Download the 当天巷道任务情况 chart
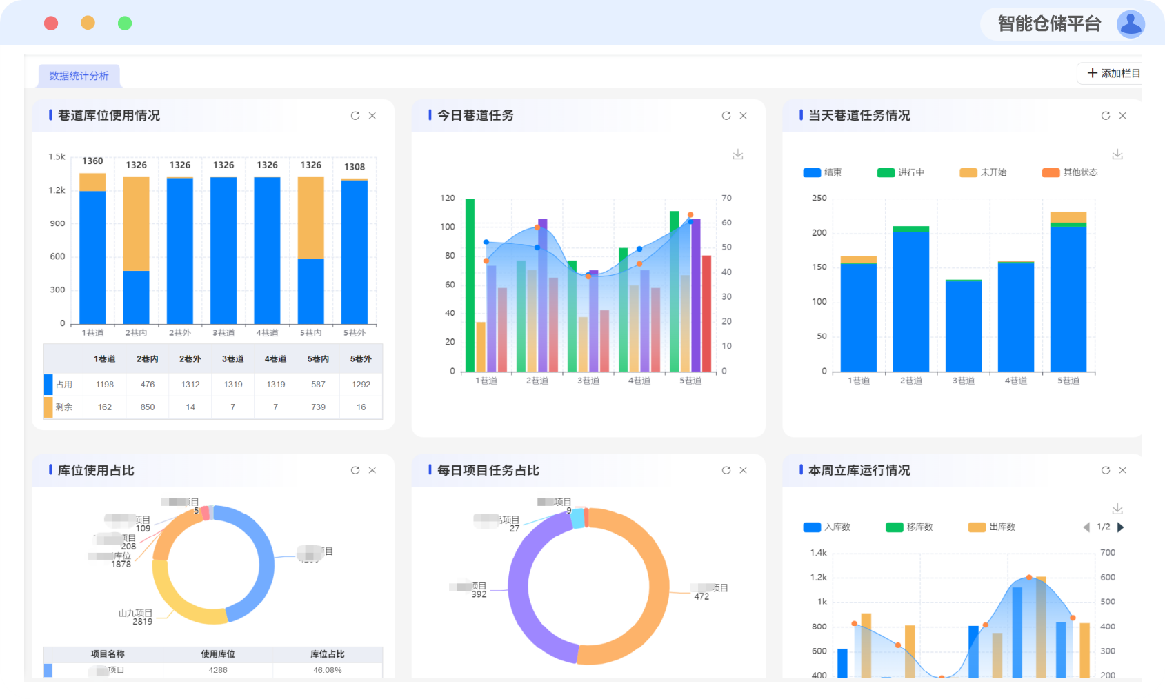Image resolution: width=1165 pixels, height=699 pixels. click(x=1117, y=154)
